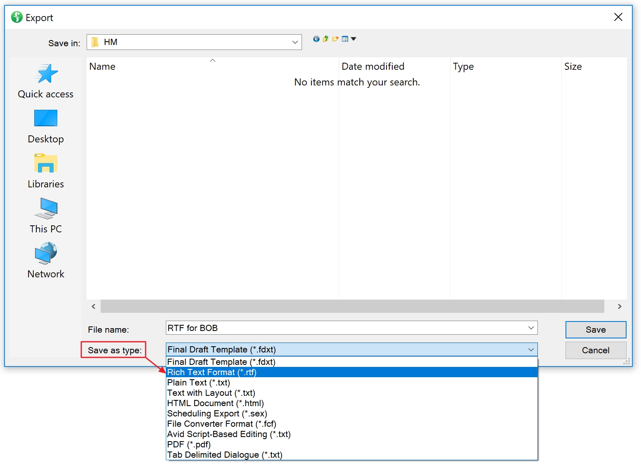Open Quick access in the places bar
The image size is (641, 468).
pos(46,81)
